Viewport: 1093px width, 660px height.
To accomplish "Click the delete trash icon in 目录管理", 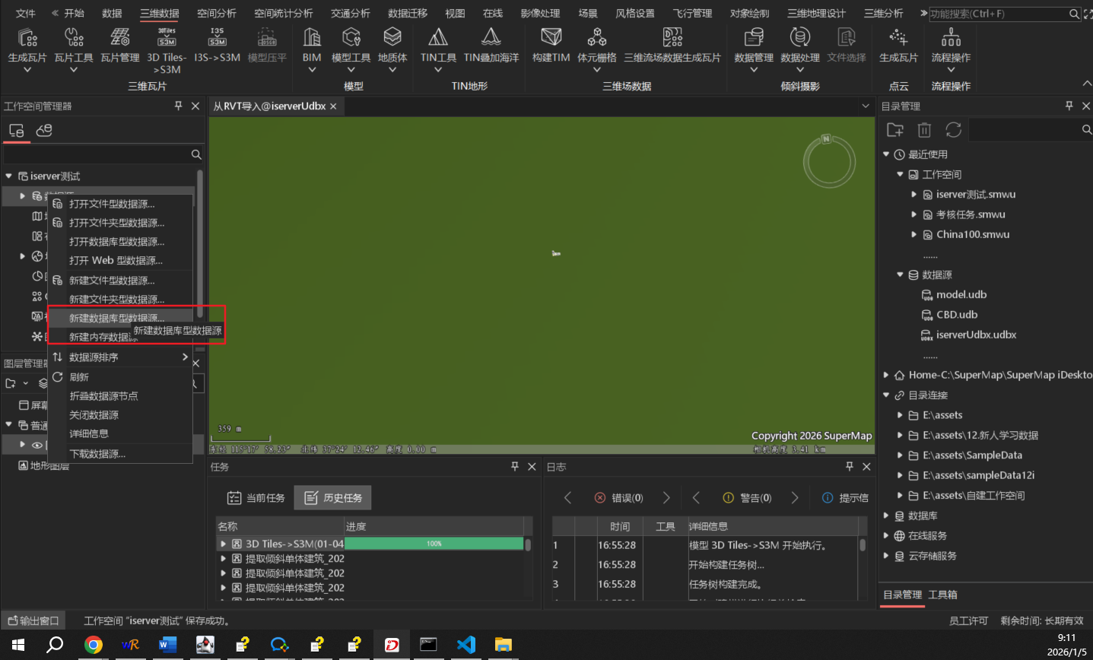I will [924, 130].
